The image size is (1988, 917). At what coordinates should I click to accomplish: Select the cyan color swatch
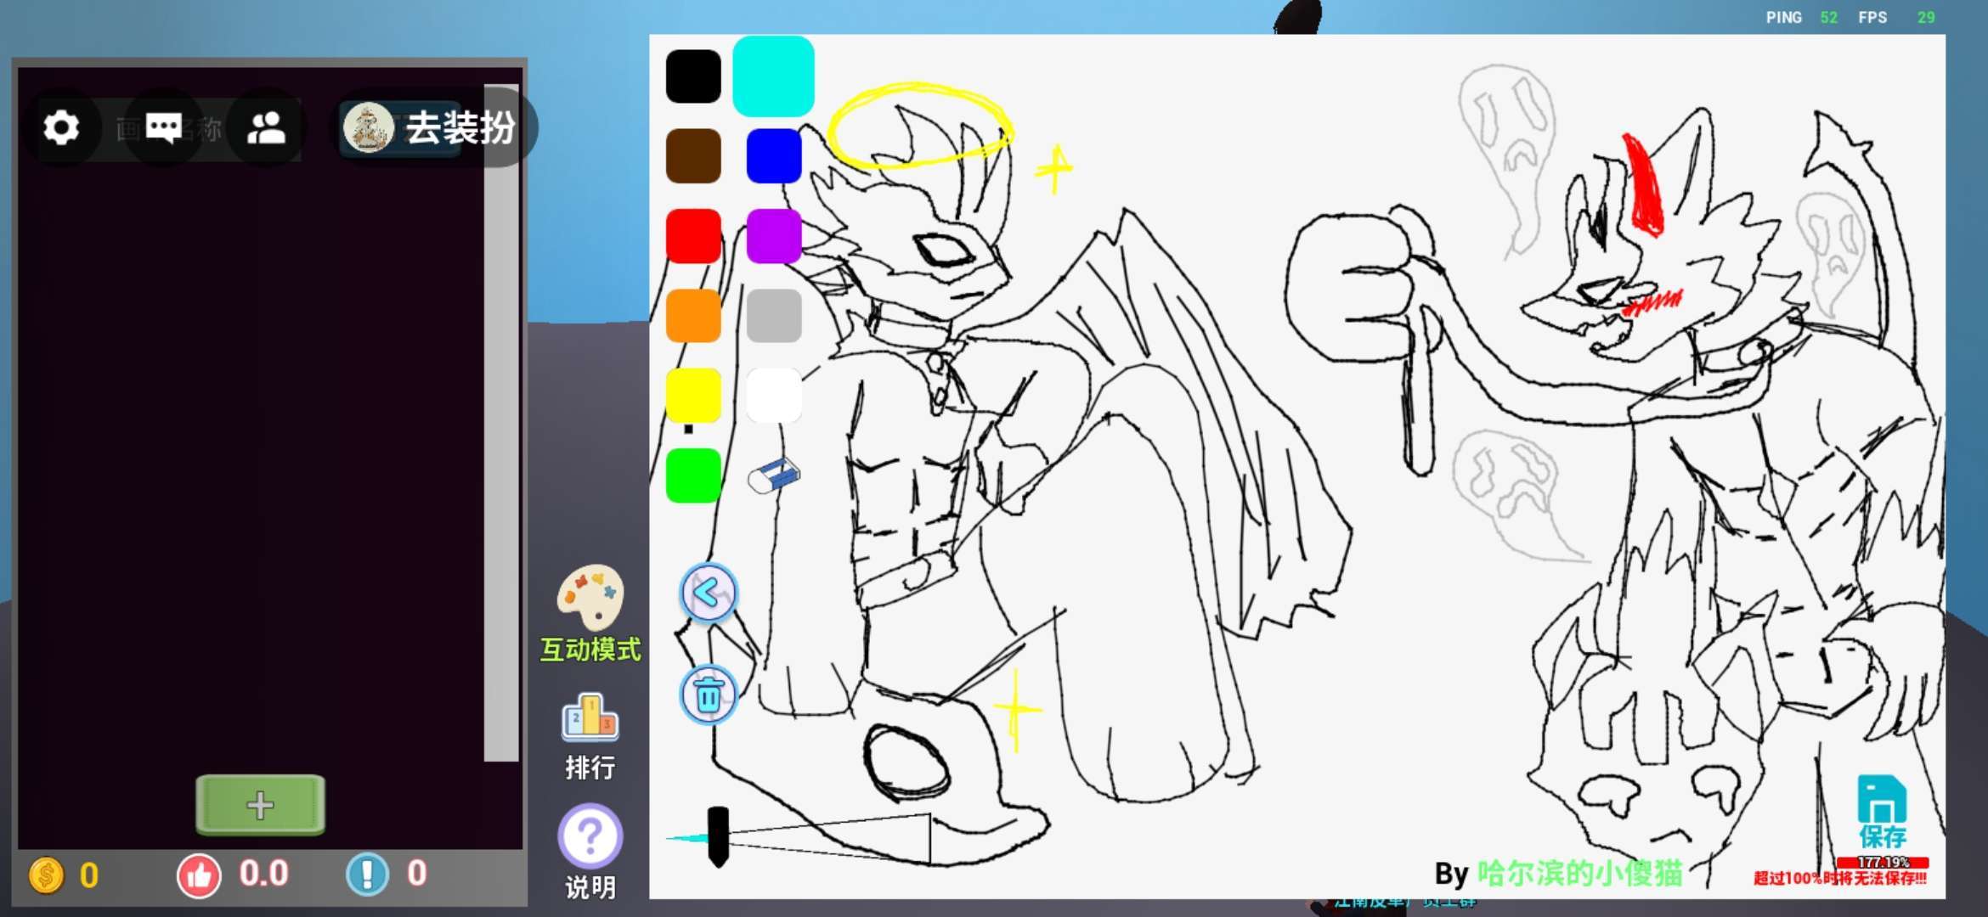[x=773, y=76]
